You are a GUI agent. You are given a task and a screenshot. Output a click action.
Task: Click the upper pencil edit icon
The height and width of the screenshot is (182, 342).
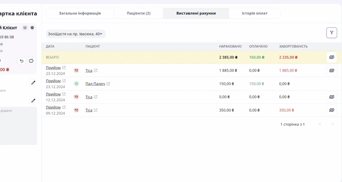coord(33,83)
